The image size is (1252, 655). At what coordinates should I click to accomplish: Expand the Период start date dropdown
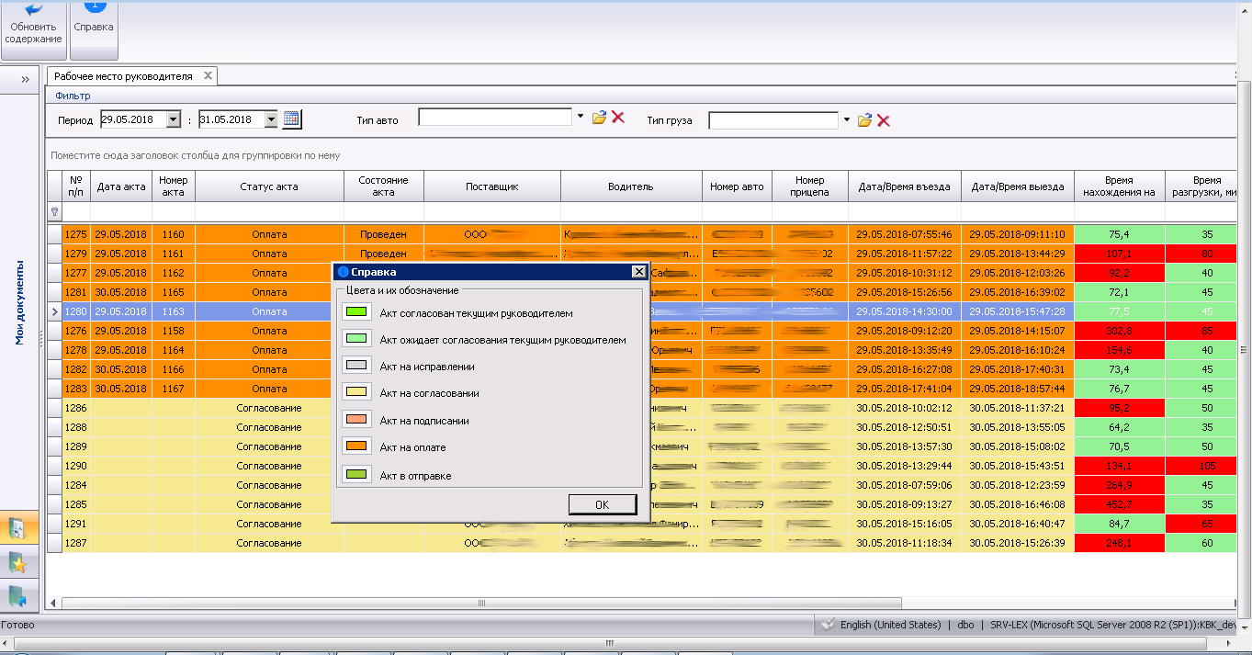[174, 119]
